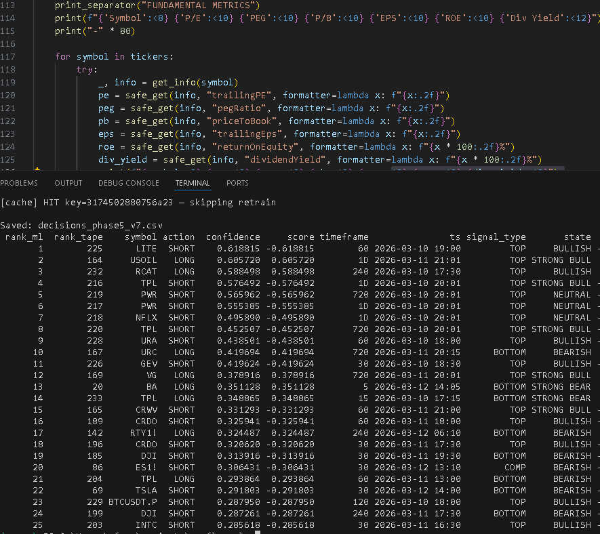Click get_info(symbol) call on line 119
This screenshot has width=600, height=534.
[195, 83]
